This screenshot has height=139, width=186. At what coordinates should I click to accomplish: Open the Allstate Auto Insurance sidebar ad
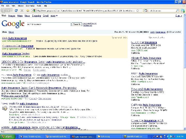pos(146,58)
